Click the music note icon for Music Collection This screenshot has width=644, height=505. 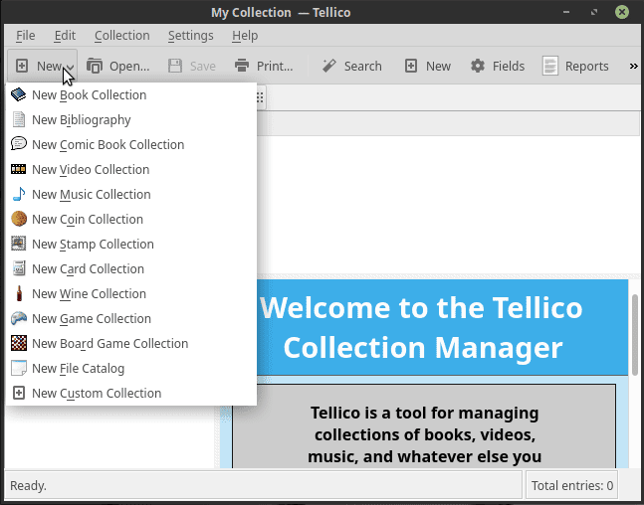pos(19,194)
